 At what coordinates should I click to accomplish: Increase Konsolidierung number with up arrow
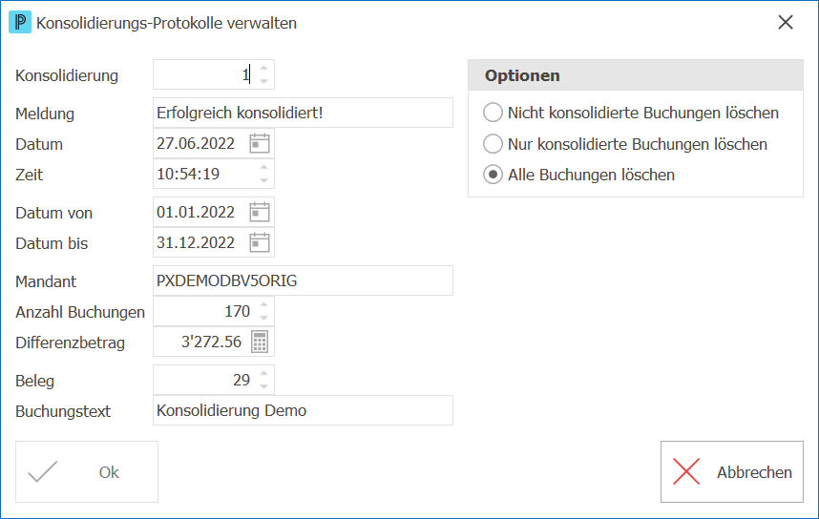tap(263, 69)
